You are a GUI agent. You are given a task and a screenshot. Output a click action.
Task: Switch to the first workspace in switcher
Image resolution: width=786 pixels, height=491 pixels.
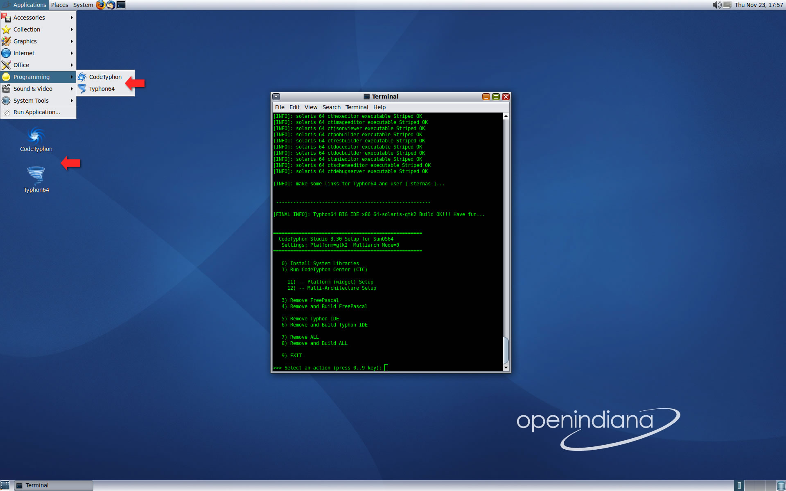coord(739,486)
